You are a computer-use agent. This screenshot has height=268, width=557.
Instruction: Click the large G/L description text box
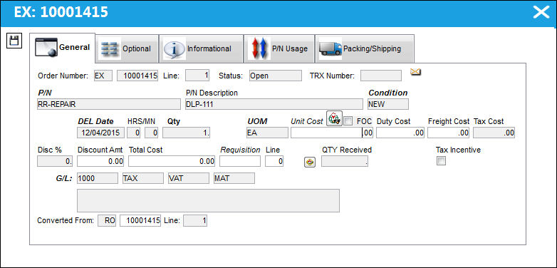coord(208,200)
